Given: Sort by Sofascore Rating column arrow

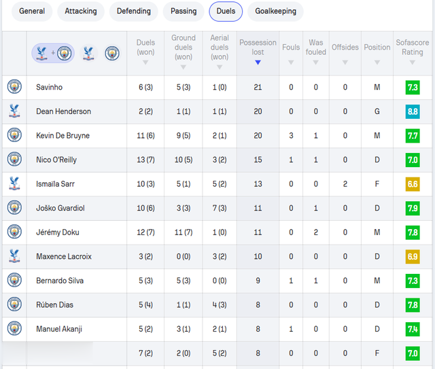Looking at the screenshot, I should tap(413, 63).
